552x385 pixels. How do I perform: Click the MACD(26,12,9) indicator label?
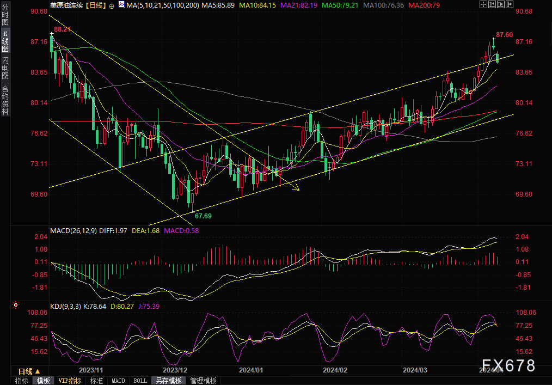tap(73, 231)
